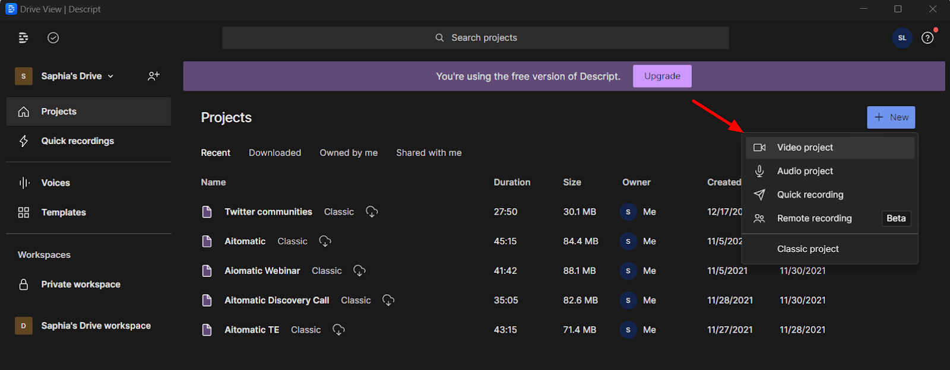Open Projects in the sidebar
The width and height of the screenshot is (950, 370).
pyautogui.click(x=88, y=111)
